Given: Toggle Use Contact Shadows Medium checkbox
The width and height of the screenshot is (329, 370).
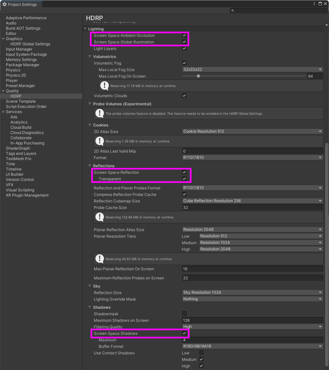Looking at the screenshot, I should click(201, 359).
